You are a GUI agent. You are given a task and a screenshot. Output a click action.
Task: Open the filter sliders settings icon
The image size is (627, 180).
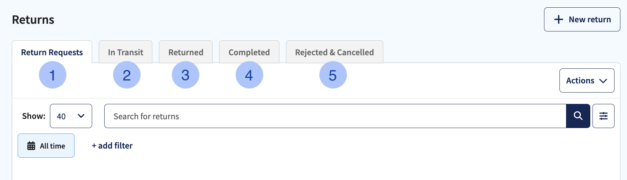coord(604,116)
